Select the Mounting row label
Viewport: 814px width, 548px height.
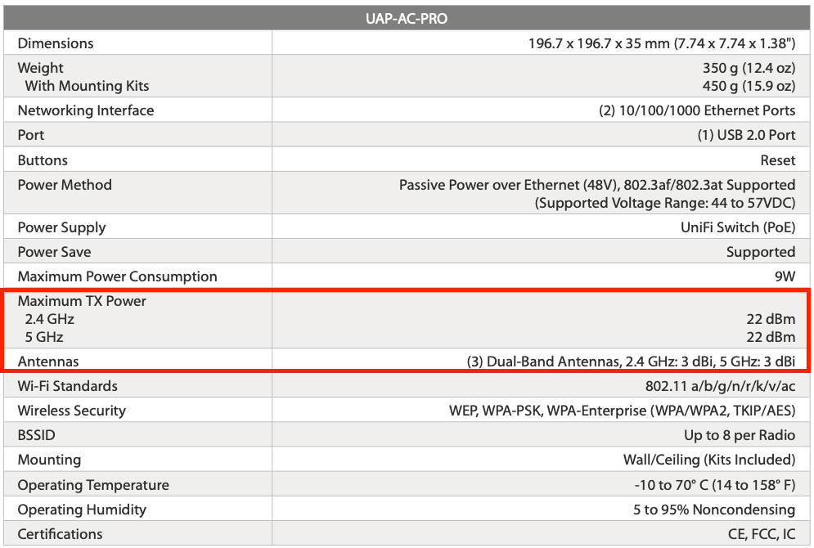(x=49, y=460)
